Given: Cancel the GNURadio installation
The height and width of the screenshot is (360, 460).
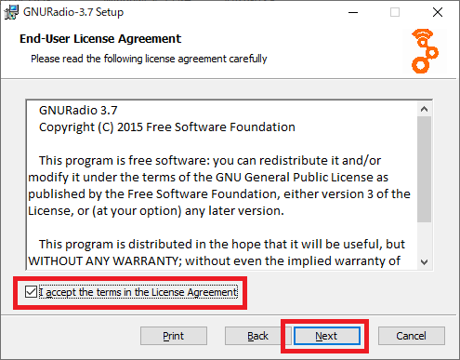Looking at the screenshot, I should click(x=412, y=336).
